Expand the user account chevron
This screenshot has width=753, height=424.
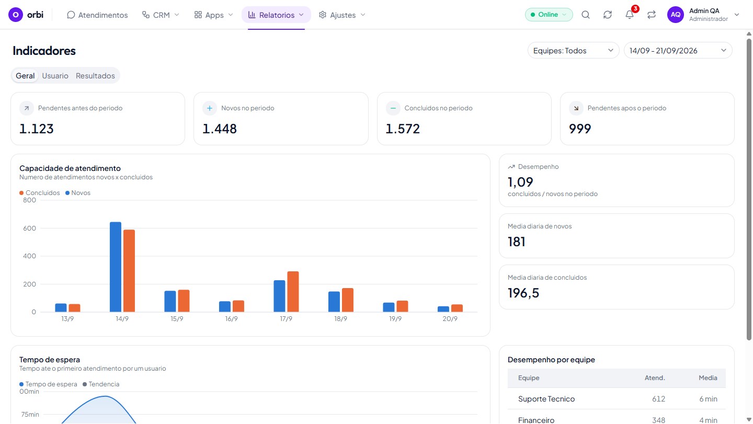pyautogui.click(x=737, y=15)
